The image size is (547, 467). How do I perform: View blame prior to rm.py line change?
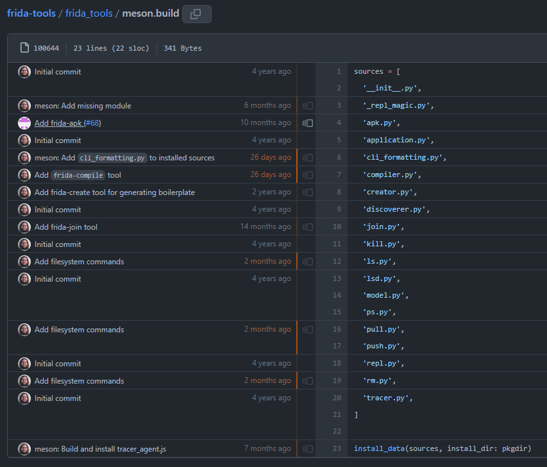[308, 381]
